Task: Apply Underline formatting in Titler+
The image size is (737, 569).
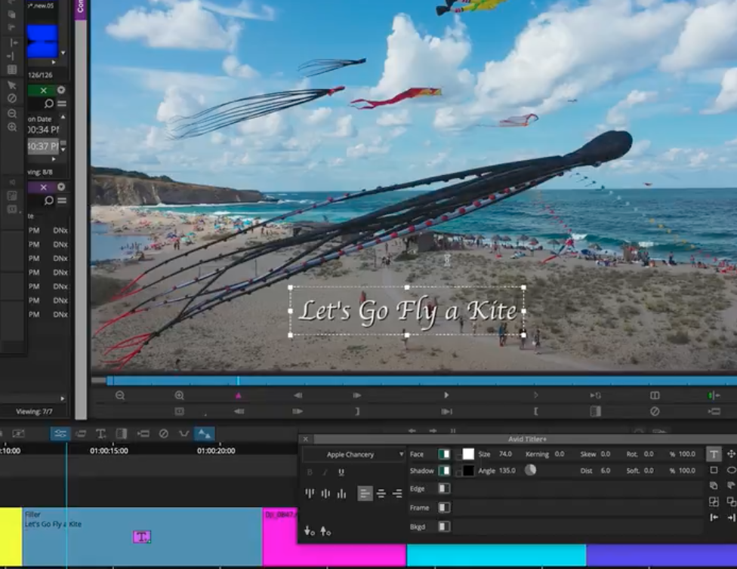Action: tap(341, 472)
